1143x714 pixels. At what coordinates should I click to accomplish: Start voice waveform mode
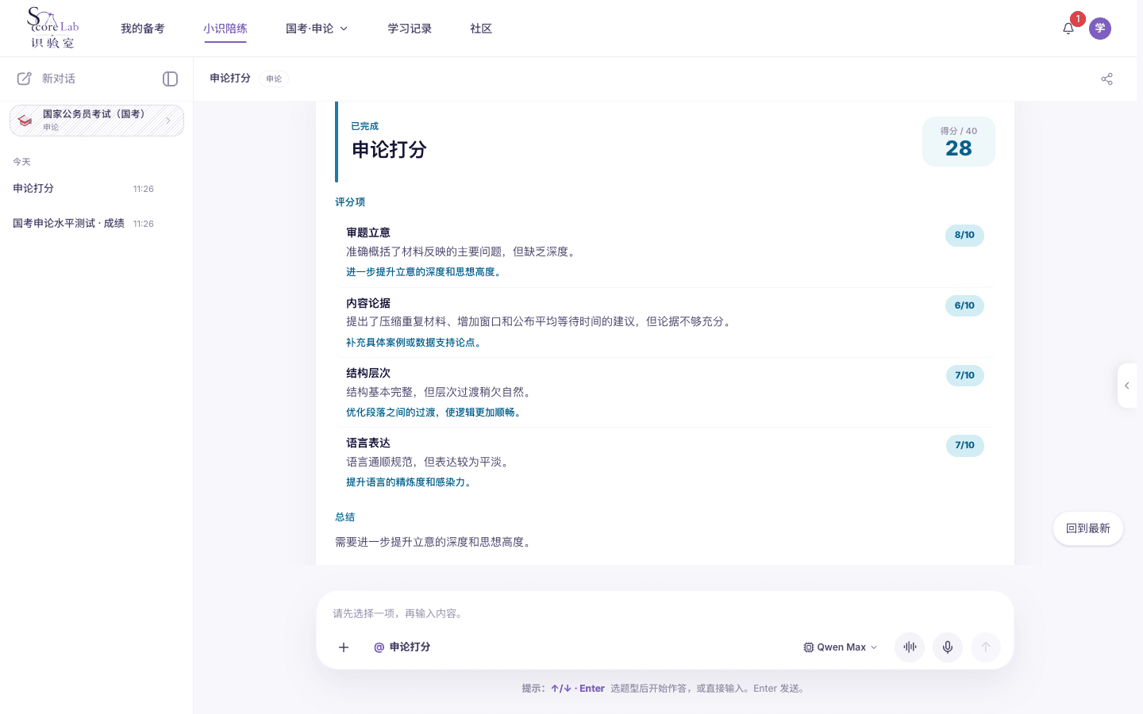click(x=910, y=647)
